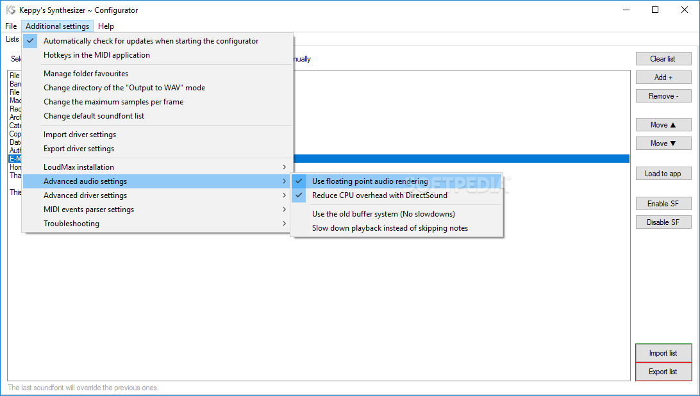Switch to the Lists tab
Viewport: 700px width, 396px height.
(x=12, y=39)
